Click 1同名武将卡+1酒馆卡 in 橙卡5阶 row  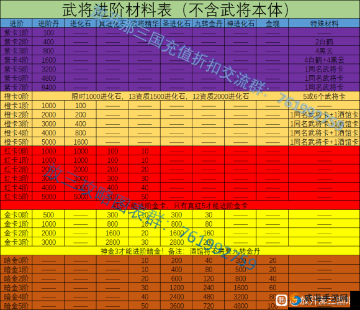coord(324,142)
